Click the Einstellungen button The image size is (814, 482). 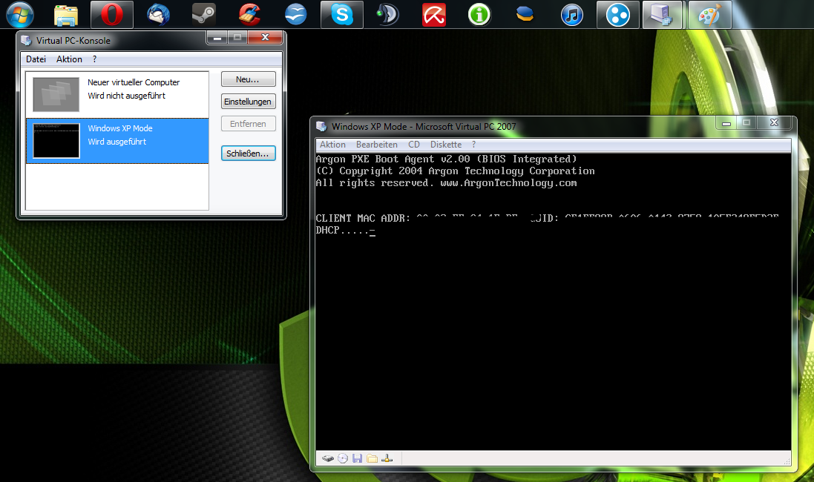click(x=248, y=102)
